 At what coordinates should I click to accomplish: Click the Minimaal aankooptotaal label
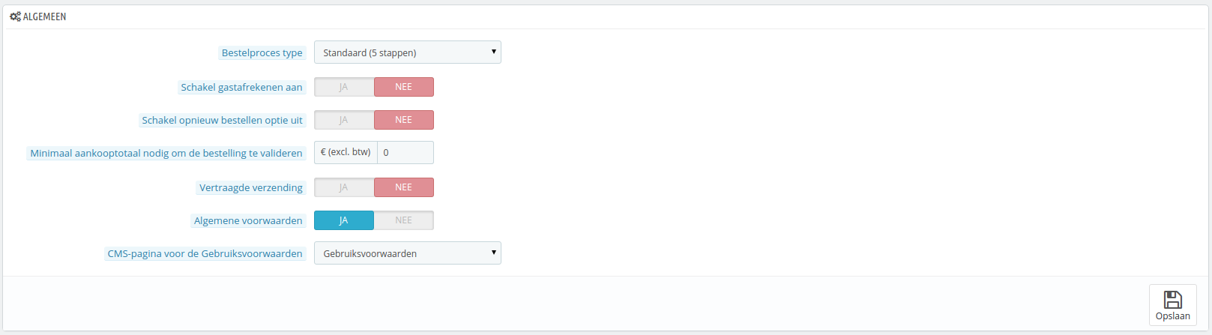pyautogui.click(x=166, y=153)
